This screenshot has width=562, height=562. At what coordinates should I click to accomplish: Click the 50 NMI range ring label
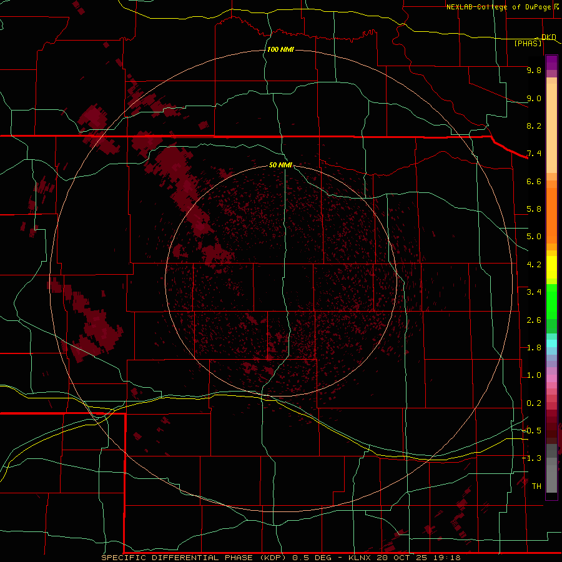[280, 165]
